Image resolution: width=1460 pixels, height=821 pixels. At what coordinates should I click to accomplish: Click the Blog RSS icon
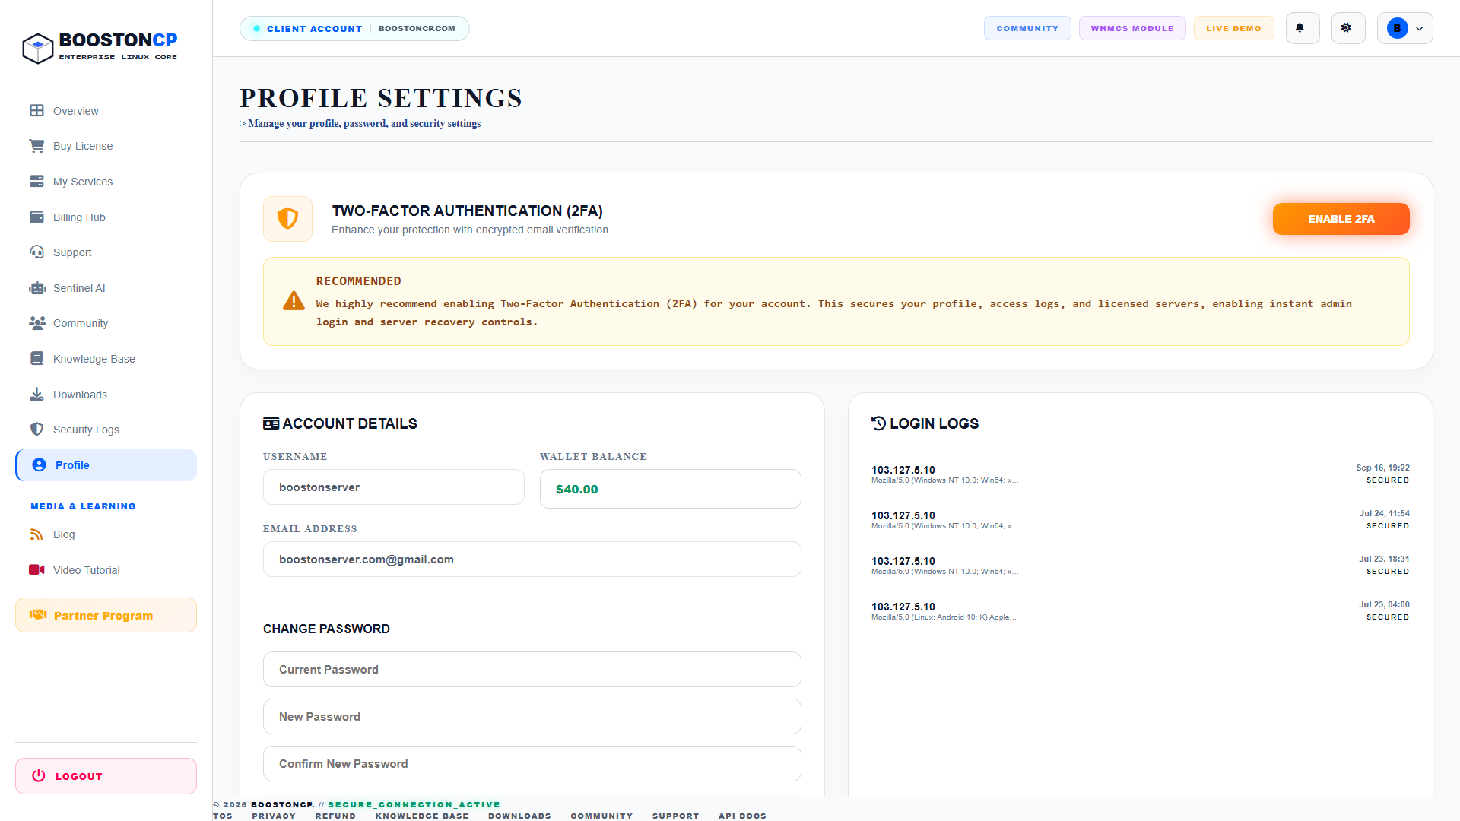[36, 534]
